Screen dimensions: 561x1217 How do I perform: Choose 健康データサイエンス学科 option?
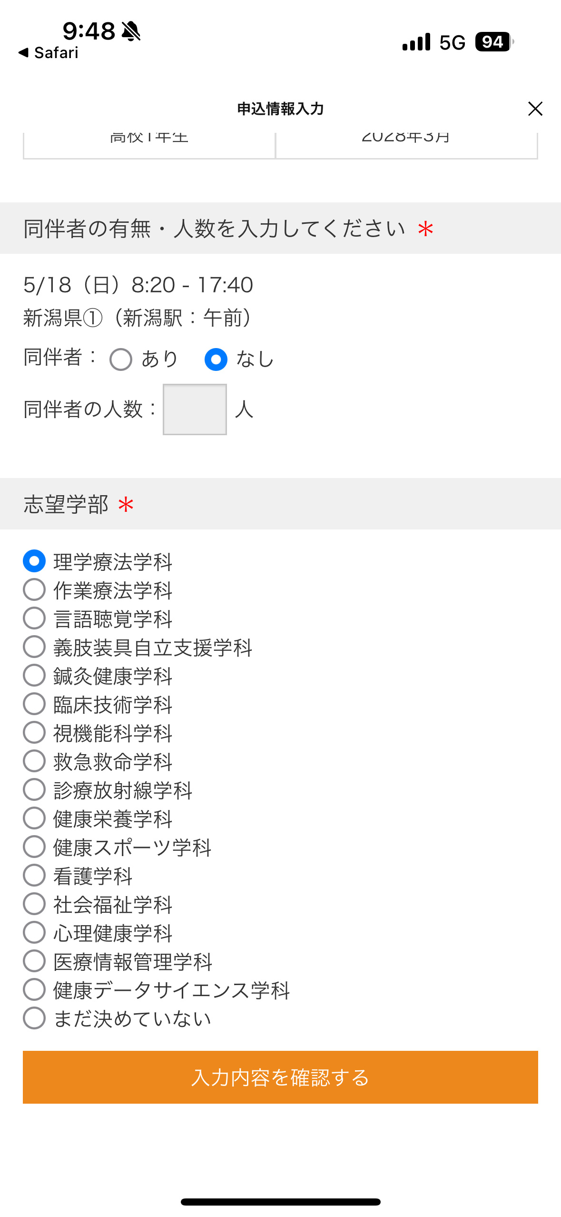(x=34, y=990)
